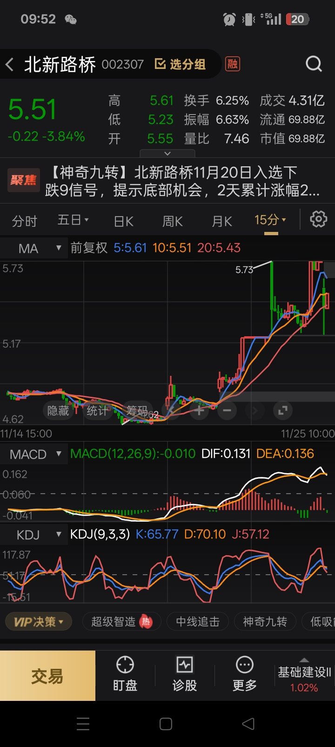Select 神奇九转 strategy chip
Image resolution: width=335 pixels, height=747 pixels.
(265, 622)
